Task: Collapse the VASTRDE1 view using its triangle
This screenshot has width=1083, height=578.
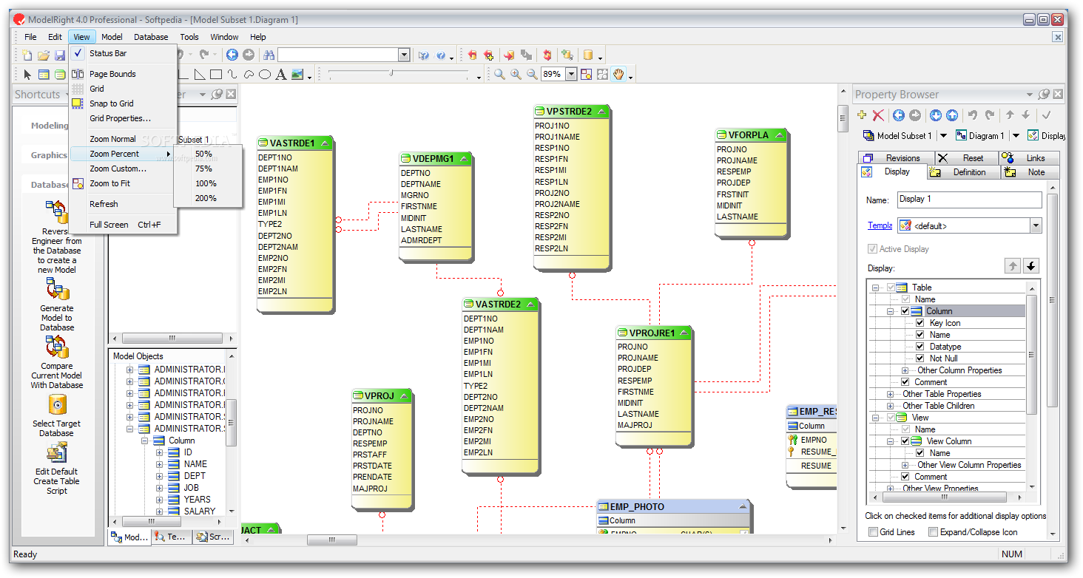Action: click(325, 143)
